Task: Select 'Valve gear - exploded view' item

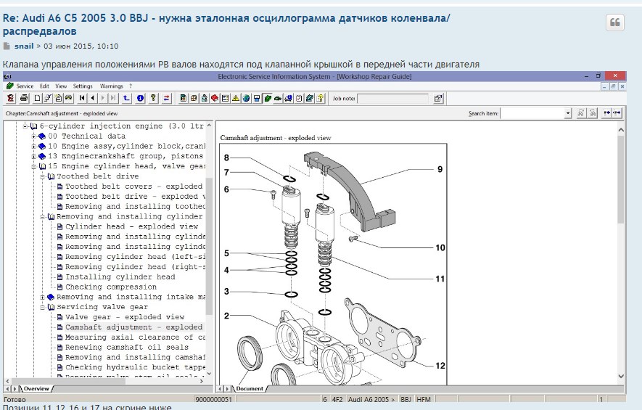Action: point(125,317)
